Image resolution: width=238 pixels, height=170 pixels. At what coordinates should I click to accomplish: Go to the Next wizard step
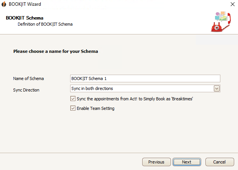click(x=187, y=162)
